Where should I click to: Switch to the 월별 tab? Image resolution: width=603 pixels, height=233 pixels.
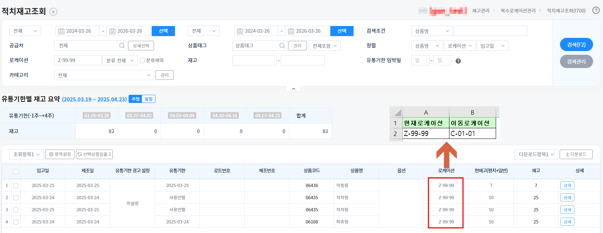click(148, 99)
